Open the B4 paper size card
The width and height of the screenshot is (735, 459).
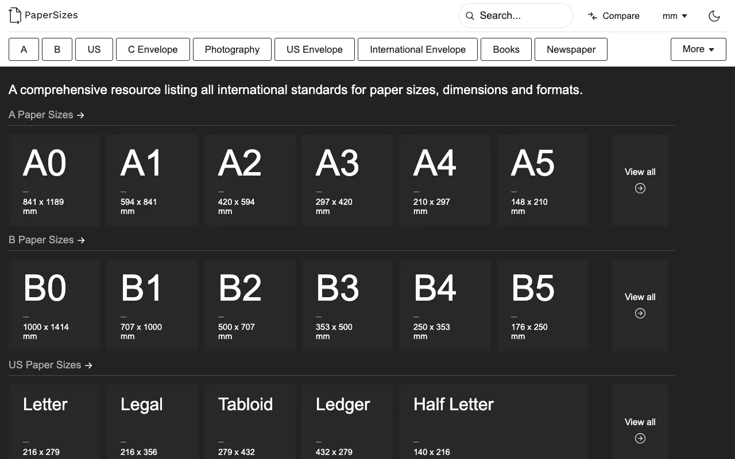click(x=445, y=305)
